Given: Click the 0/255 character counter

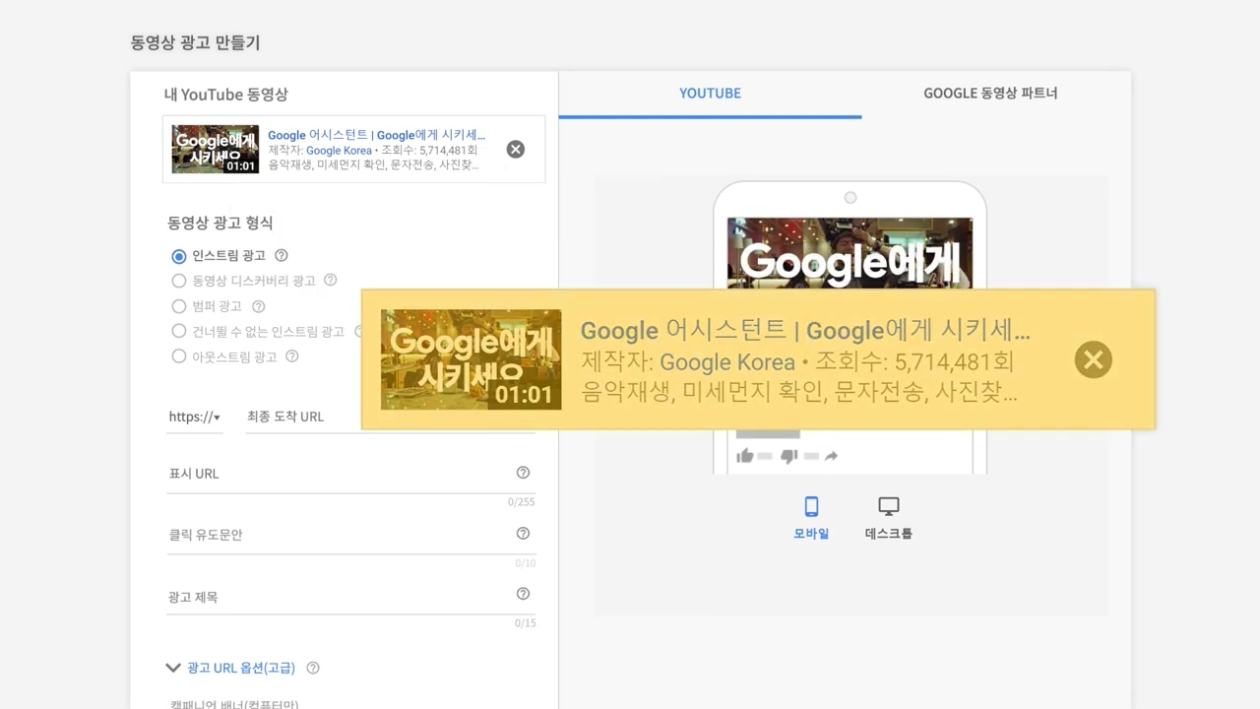Looking at the screenshot, I should [x=521, y=502].
